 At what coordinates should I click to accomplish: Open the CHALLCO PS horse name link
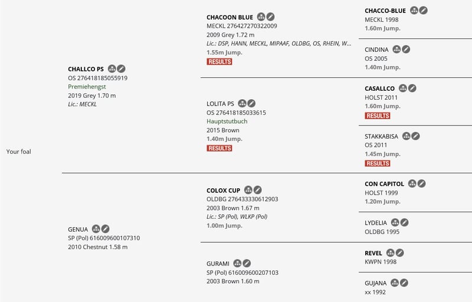coord(86,69)
